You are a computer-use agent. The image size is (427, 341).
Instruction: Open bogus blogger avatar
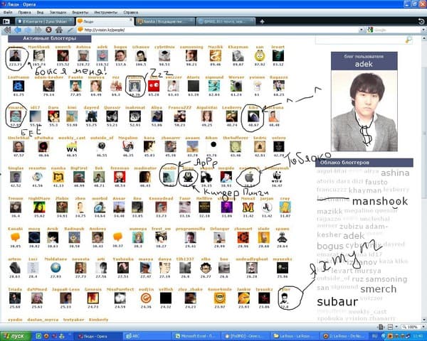pyautogui.click(x=120, y=55)
